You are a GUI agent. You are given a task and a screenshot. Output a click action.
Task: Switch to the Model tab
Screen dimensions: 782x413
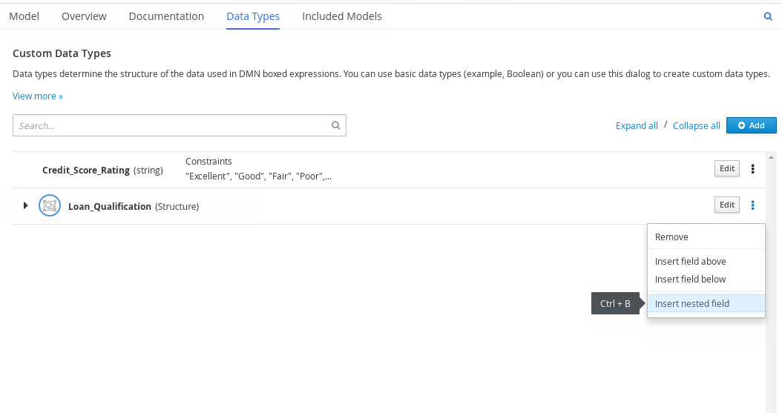point(24,16)
